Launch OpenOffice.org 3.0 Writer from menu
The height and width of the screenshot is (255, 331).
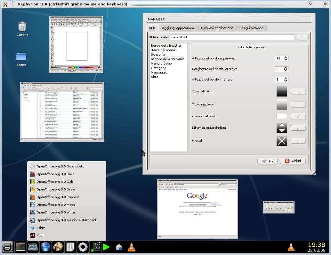click(56, 212)
